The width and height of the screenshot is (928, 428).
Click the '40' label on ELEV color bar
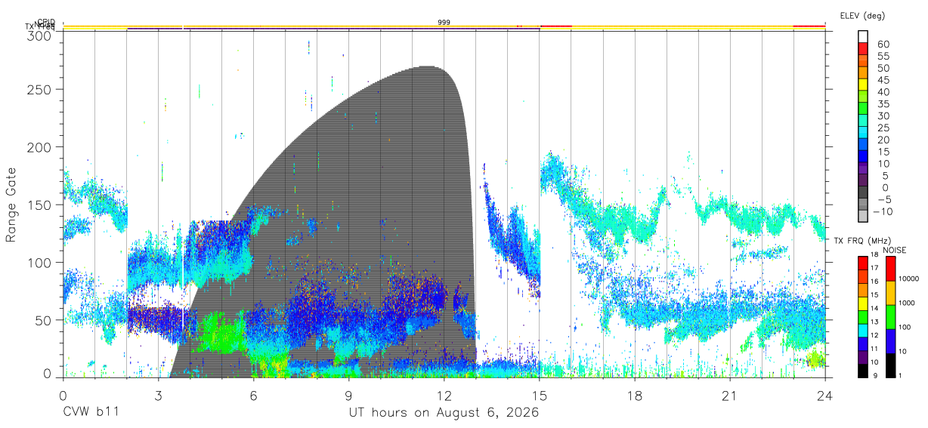pyautogui.click(x=883, y=91)
